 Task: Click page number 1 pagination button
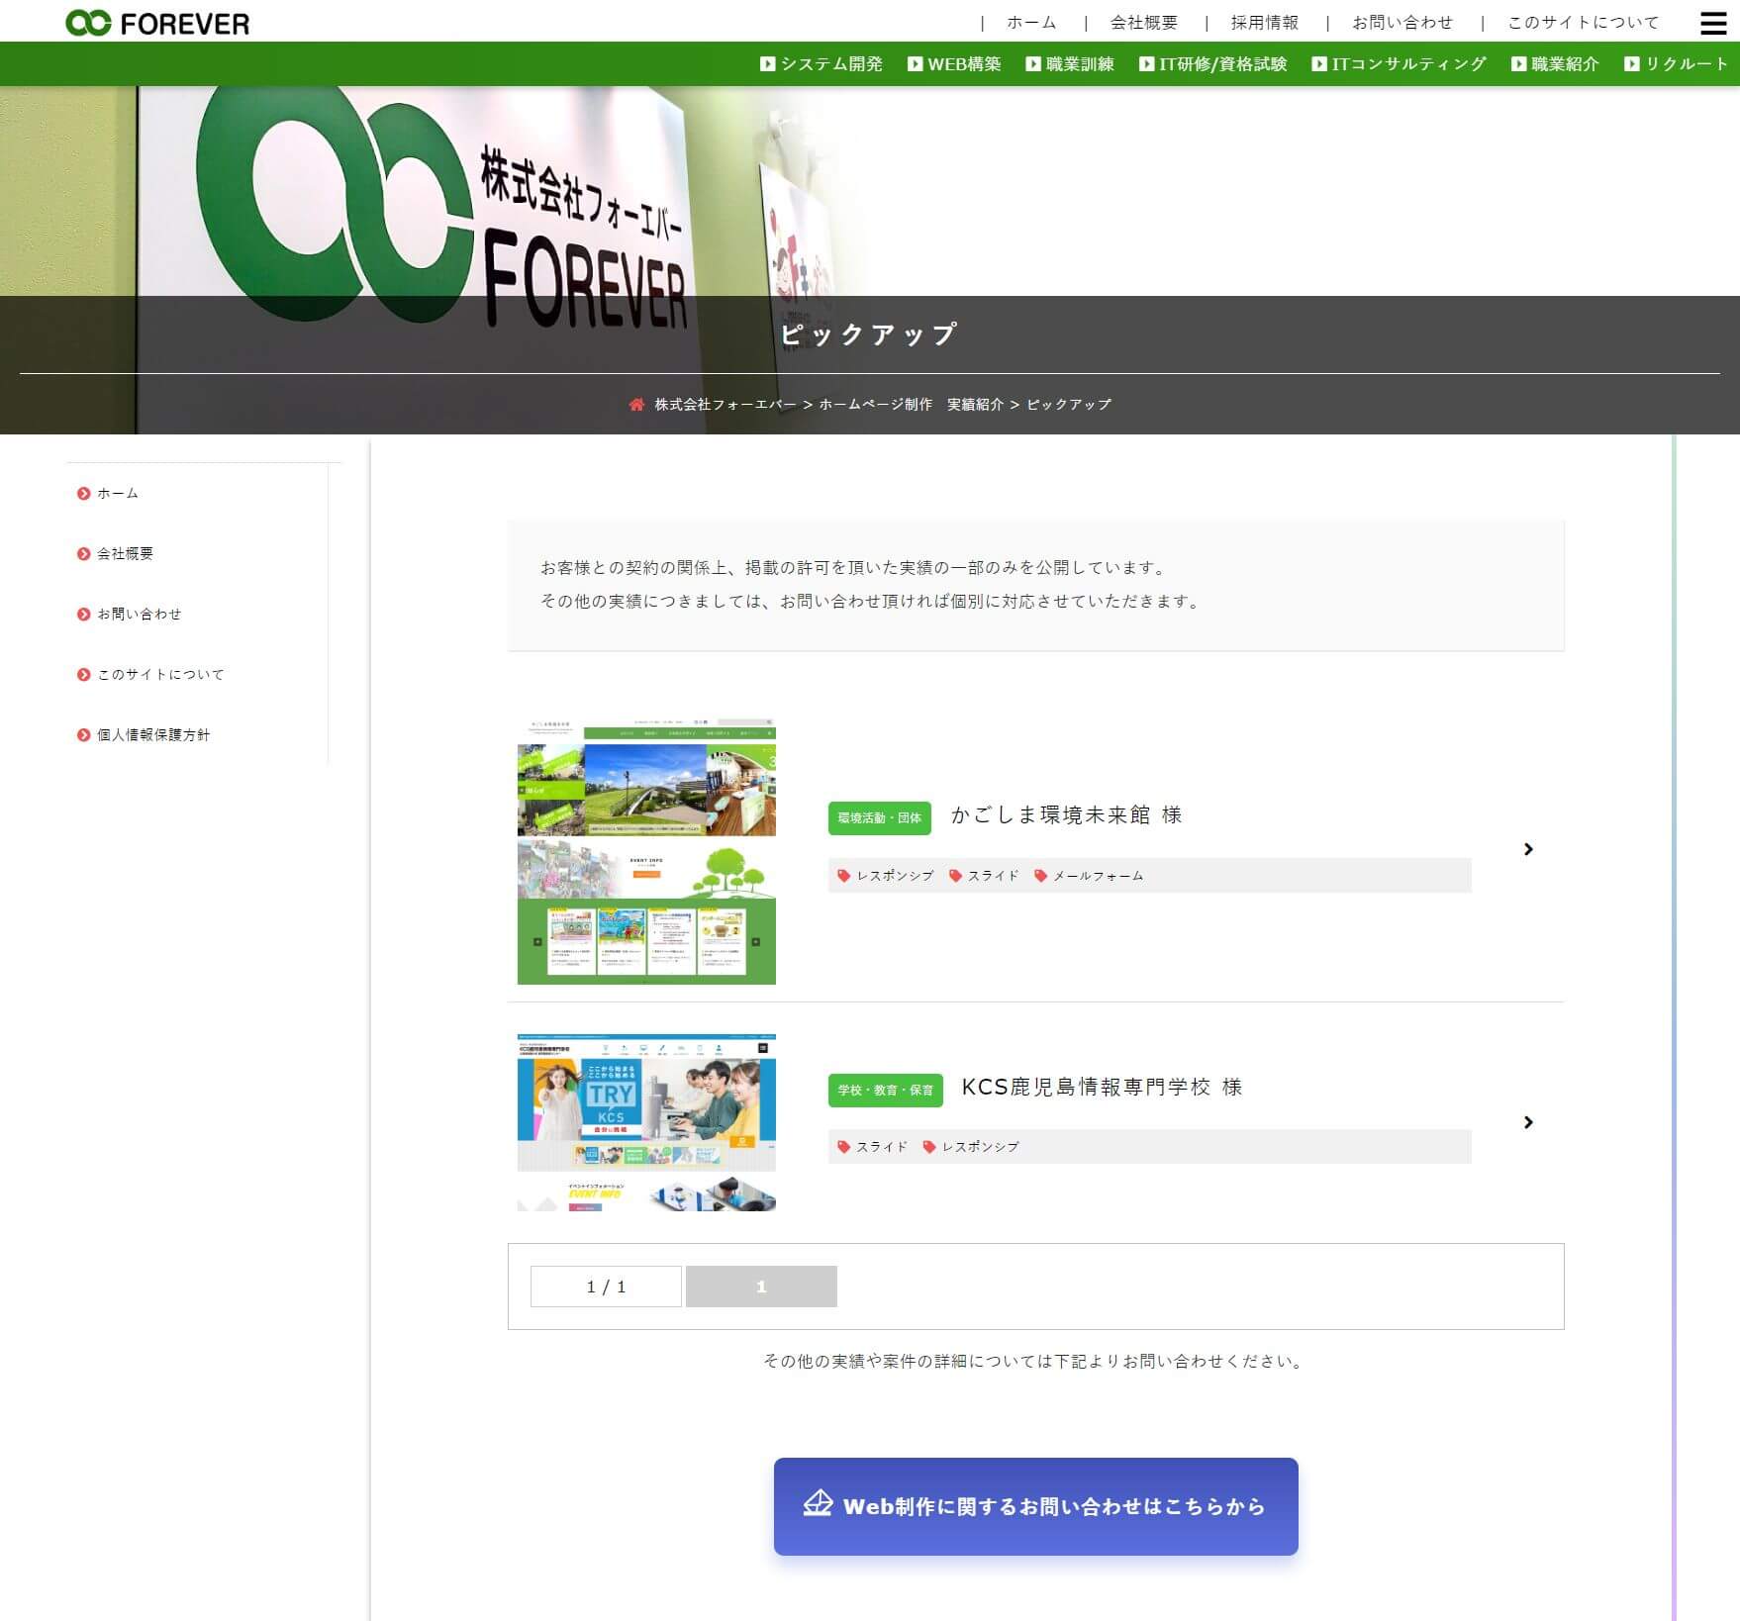761,1287
